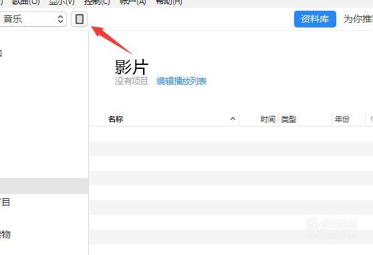
Task: Sort by the 年份 column header
Action: 342,119
